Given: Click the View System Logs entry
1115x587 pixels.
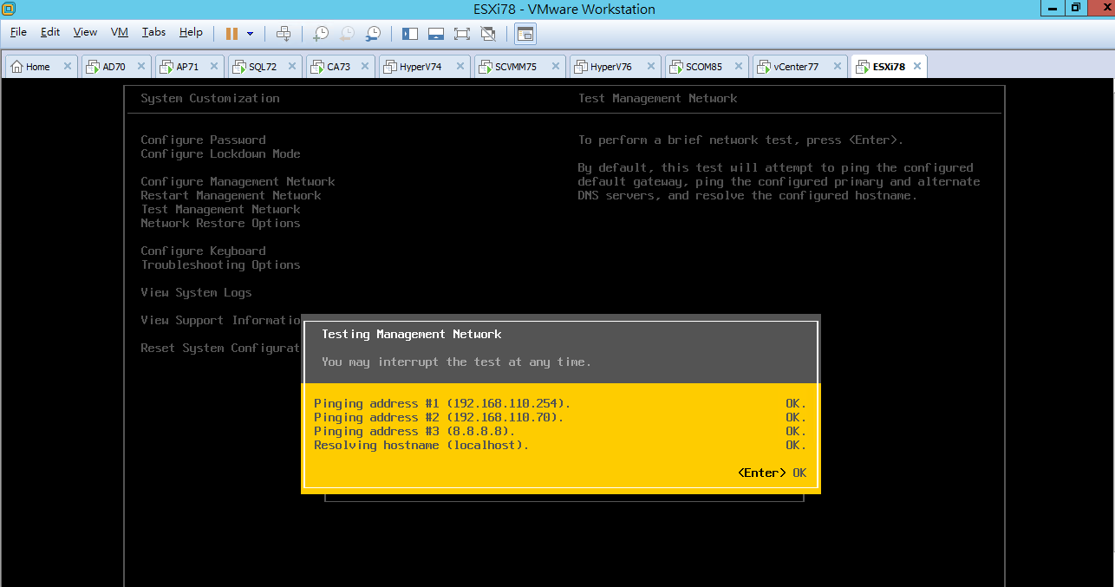Looking at the screenshot, I should pos(196,292).
